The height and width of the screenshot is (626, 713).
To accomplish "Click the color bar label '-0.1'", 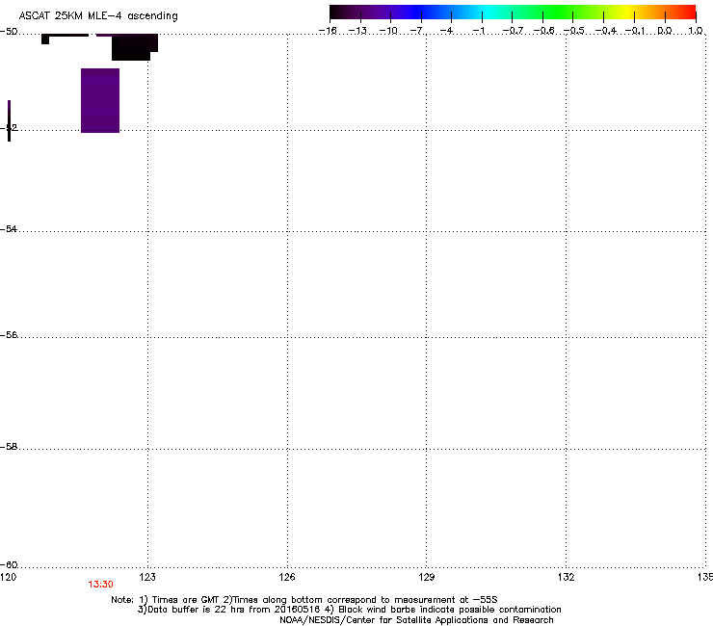I will [636, 31].
